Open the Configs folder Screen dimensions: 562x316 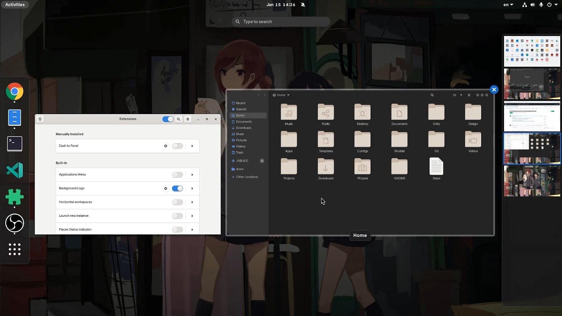tap(363, 142)
